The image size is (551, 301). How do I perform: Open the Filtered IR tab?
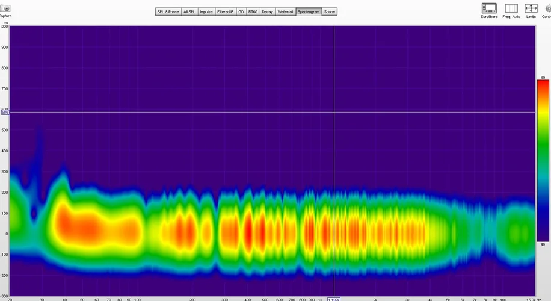tap(225, 11)
